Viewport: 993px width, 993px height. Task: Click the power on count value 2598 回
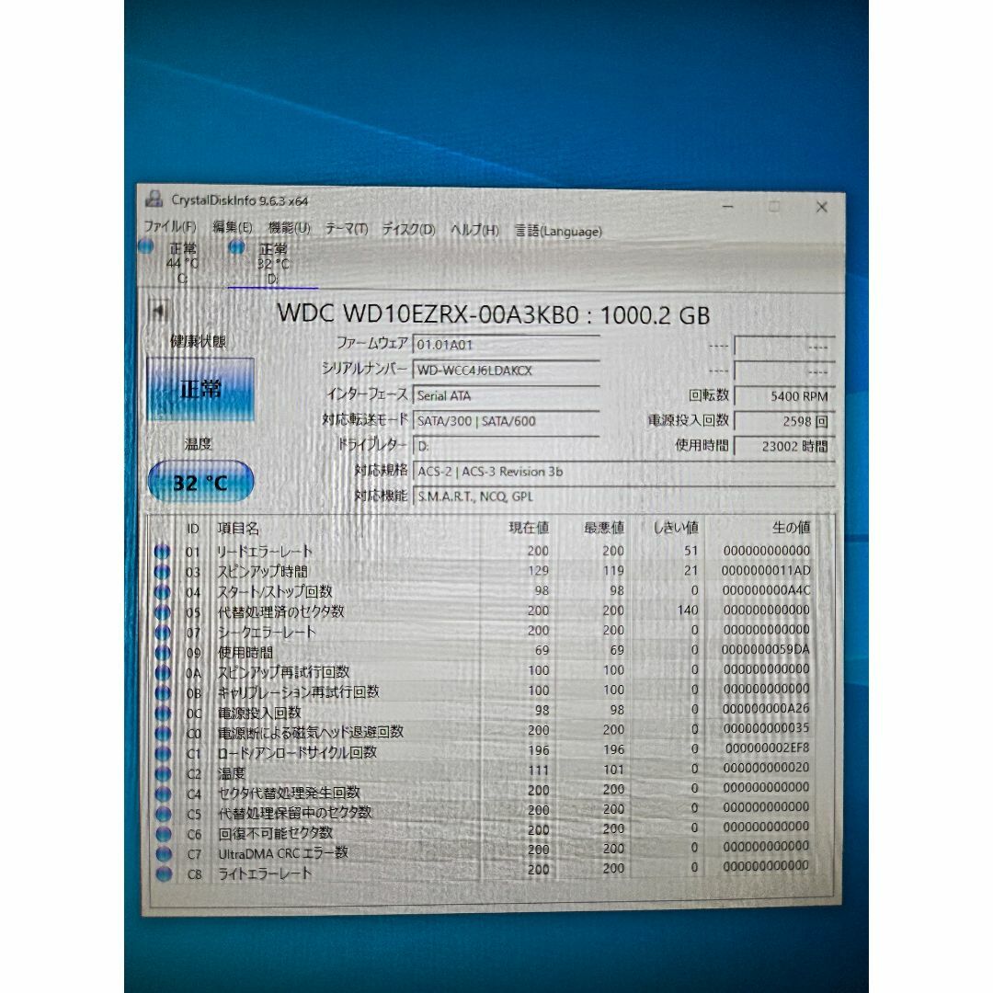(x=784, y=421)
